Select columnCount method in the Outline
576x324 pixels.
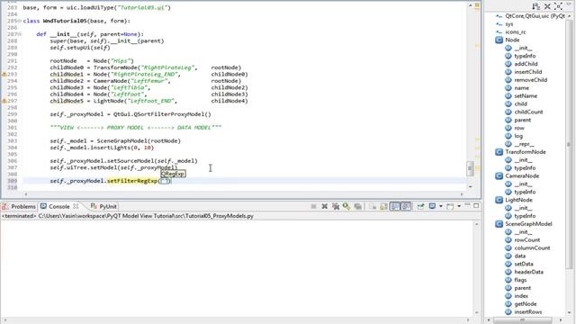(532, 248)
